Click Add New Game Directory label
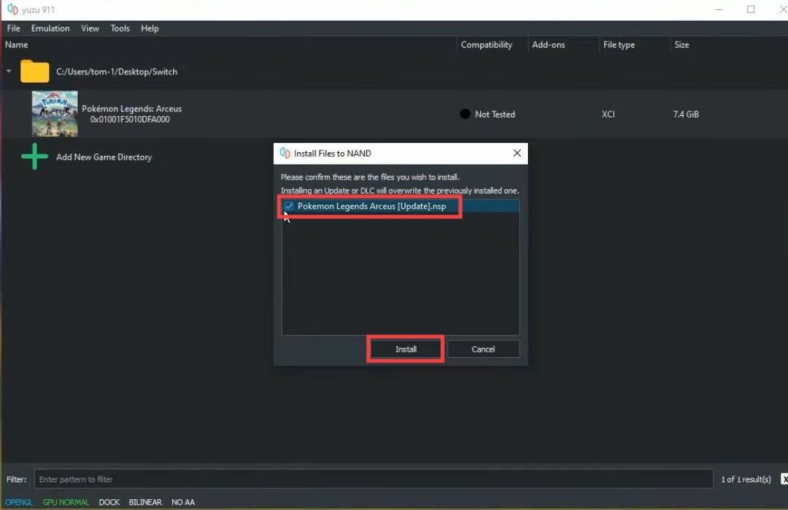This screenshot has width=788, height=510. click(x=104, y=157)
